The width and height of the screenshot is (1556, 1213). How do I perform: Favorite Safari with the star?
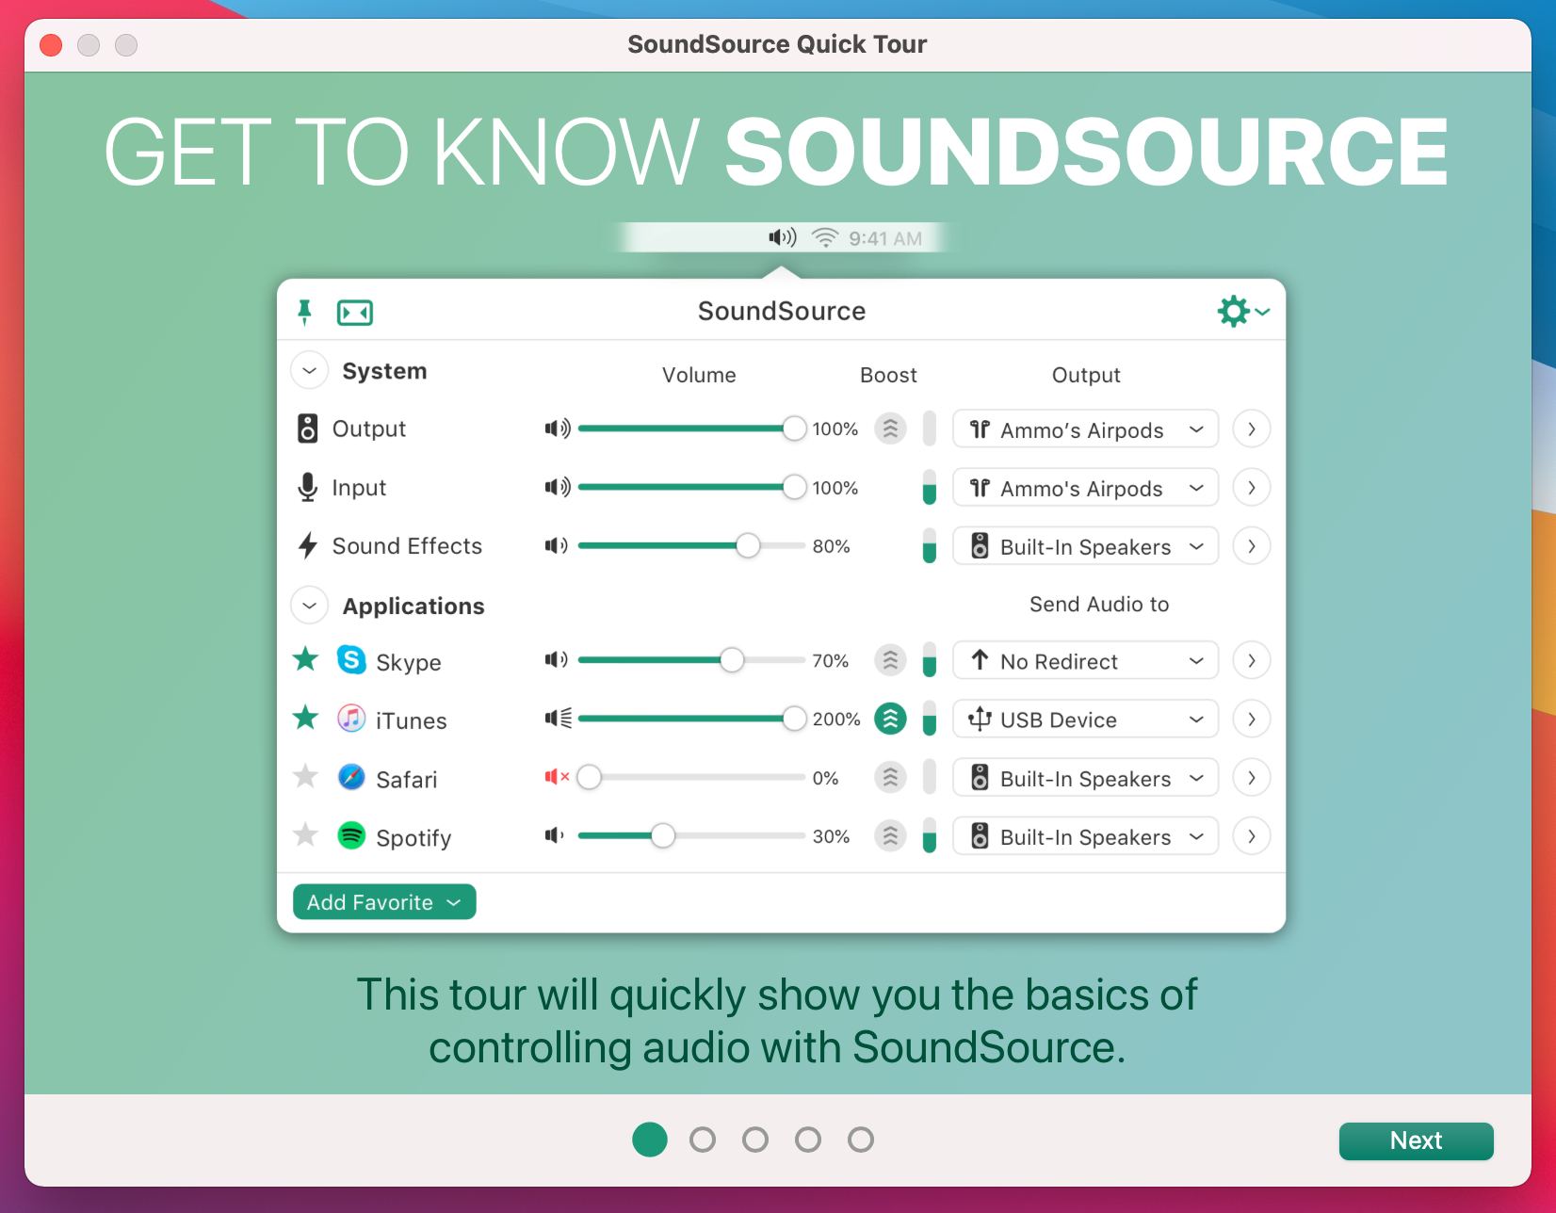305,776
